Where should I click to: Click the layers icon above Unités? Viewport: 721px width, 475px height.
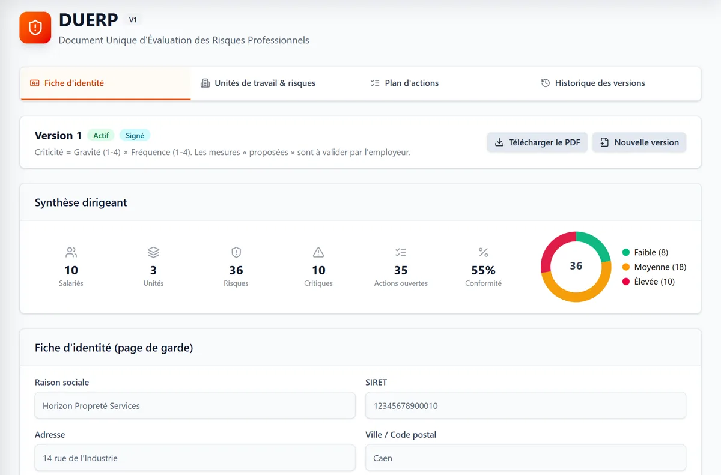[153, 252]
